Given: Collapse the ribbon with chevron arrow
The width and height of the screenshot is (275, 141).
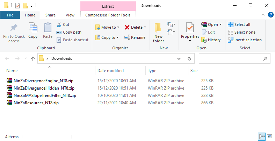Looking at the screenshot, I should [263, 15].
